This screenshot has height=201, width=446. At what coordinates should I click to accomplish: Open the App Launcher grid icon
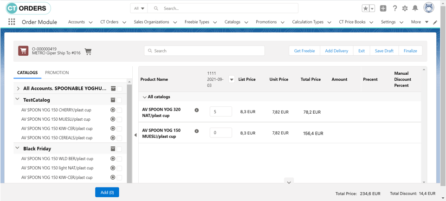(12, 22)
